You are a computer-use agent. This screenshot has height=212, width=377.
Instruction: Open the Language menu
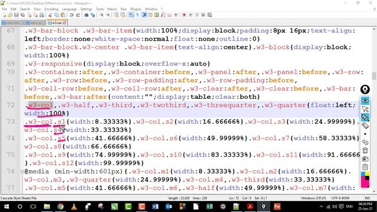click(x=70, y=9)
